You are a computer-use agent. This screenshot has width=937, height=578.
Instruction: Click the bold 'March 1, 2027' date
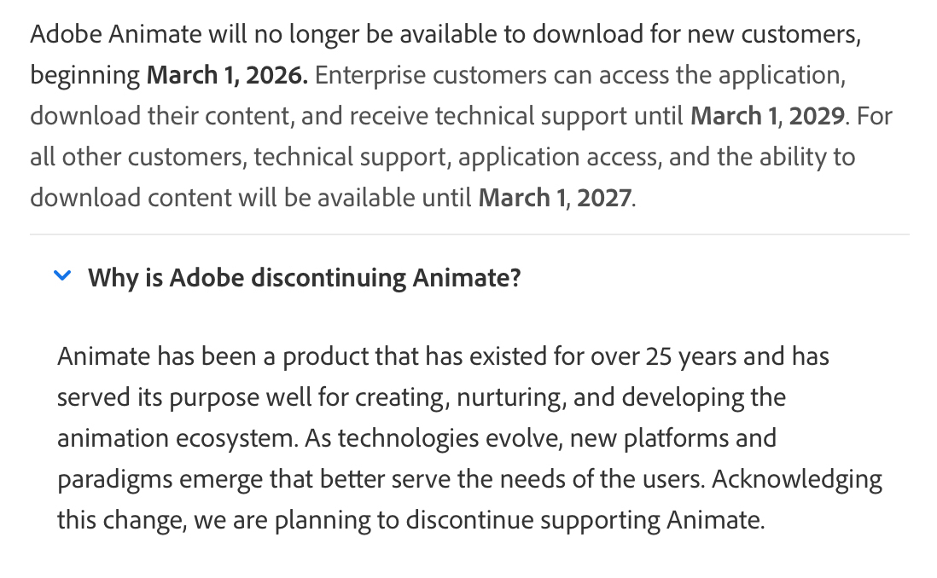(x=555, y=198)
